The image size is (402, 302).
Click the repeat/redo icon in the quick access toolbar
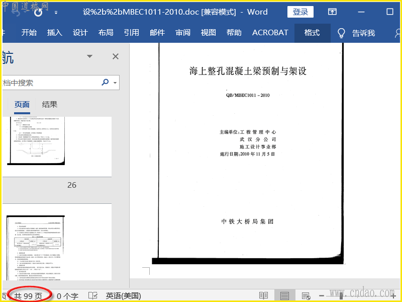(38, 12)
